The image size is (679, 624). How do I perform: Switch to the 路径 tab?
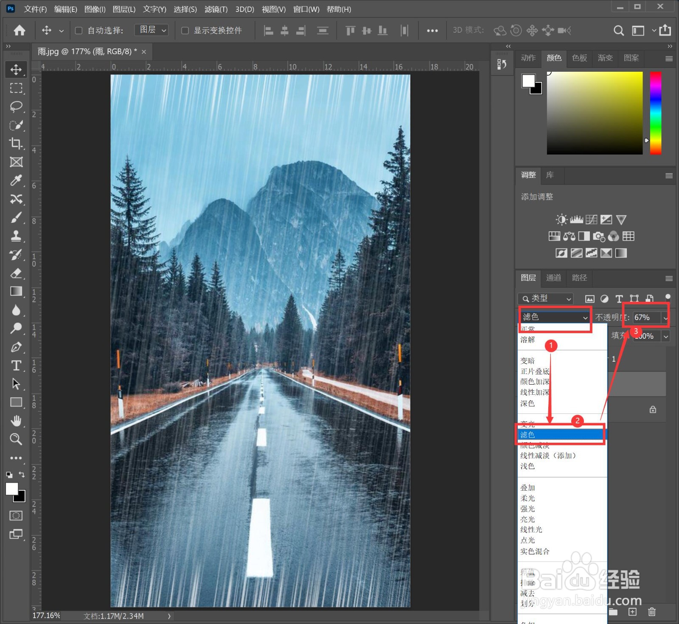pos(579,278)
